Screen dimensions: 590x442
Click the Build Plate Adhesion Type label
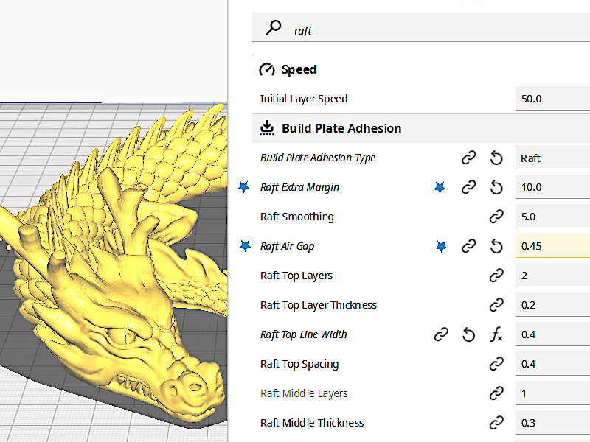[318, 158]
